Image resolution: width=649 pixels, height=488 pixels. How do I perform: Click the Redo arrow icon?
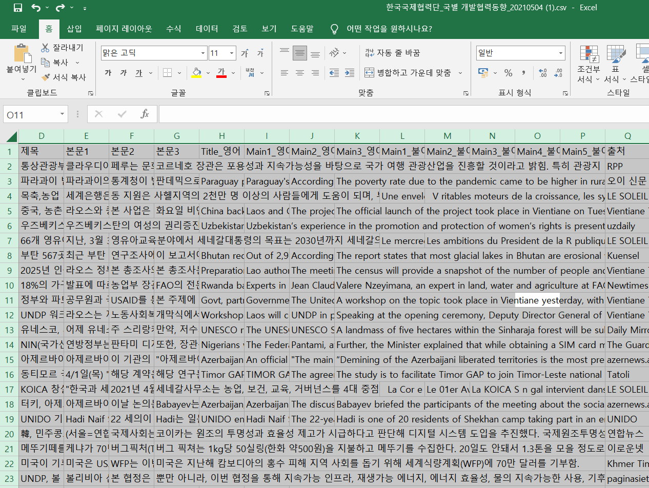tap(60, 8)
